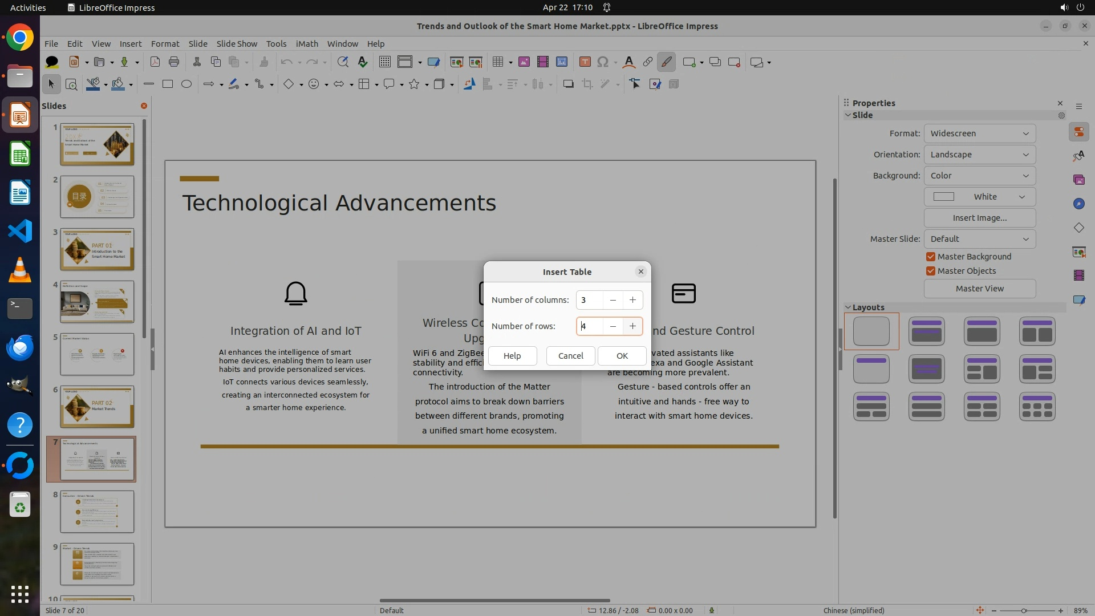Open the Format Widescreen dropdown
This screenshot has height=616, width=1095.
point(979,133)
